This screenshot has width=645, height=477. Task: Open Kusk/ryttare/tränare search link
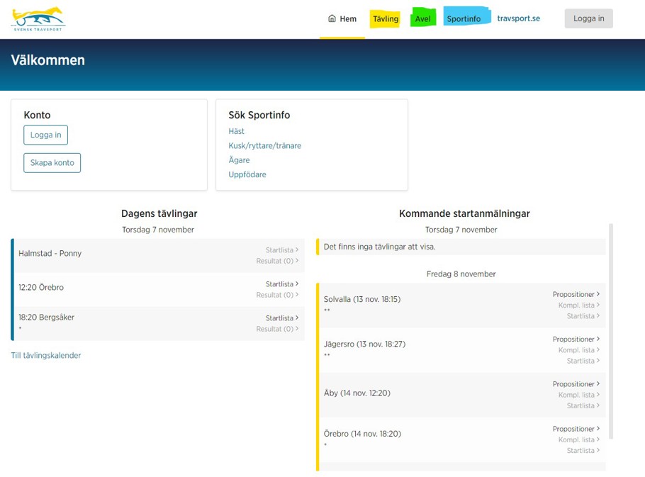pyautogui.click(x=264, y=146)
